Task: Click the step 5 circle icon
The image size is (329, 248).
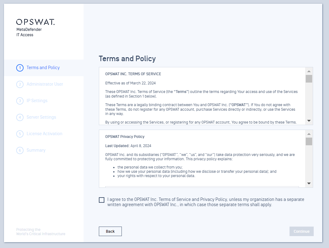Action: [x=20, y=134]
